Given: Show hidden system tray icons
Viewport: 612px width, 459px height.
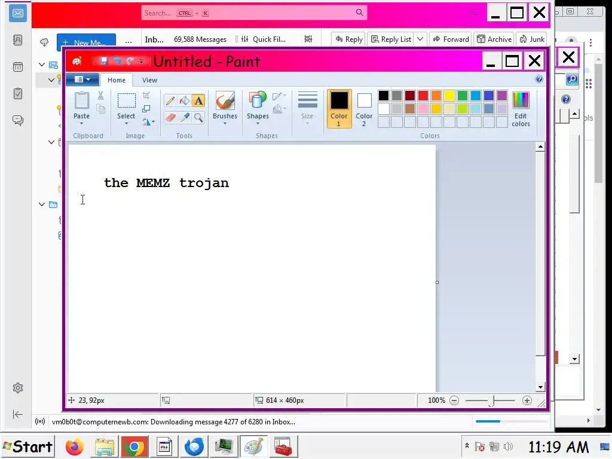Looking at the screenshot, I should click(467, 445).
